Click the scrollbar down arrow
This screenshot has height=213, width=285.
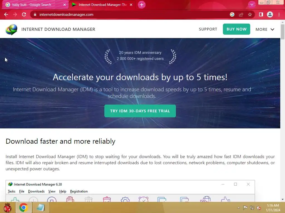(x=282, y=199)
